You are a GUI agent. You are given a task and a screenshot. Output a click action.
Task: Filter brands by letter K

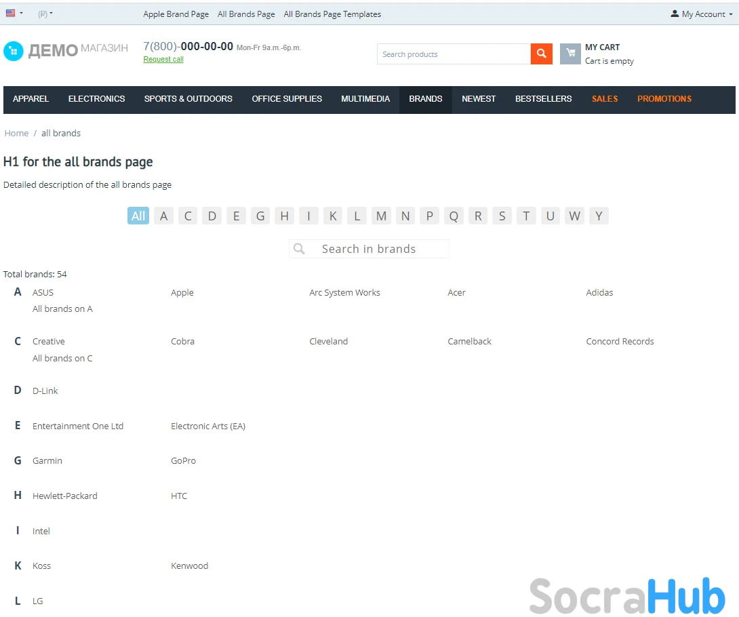[x=333, y=216]
